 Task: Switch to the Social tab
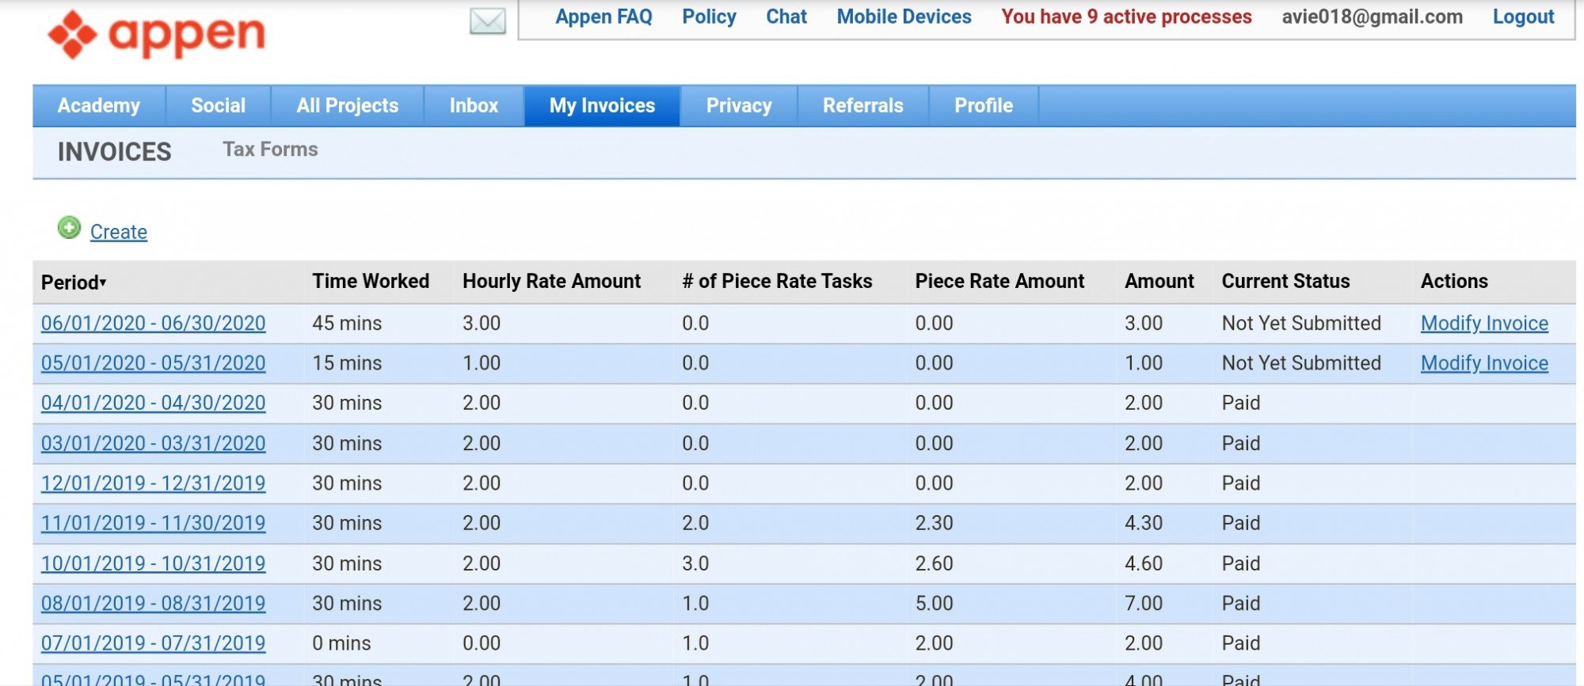[218, 105]
